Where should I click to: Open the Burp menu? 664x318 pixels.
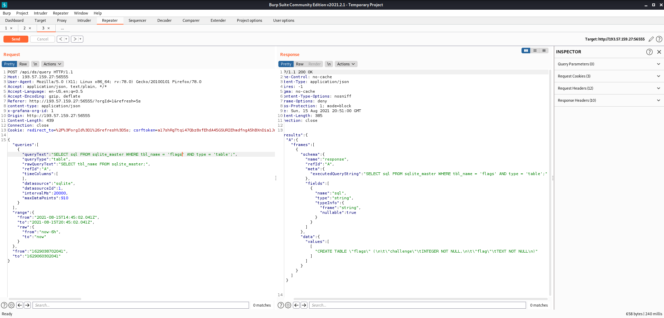[7, 13]
